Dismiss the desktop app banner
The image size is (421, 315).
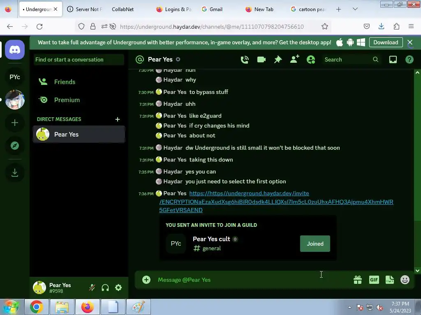pyautogui.click(x=410, y=42)
